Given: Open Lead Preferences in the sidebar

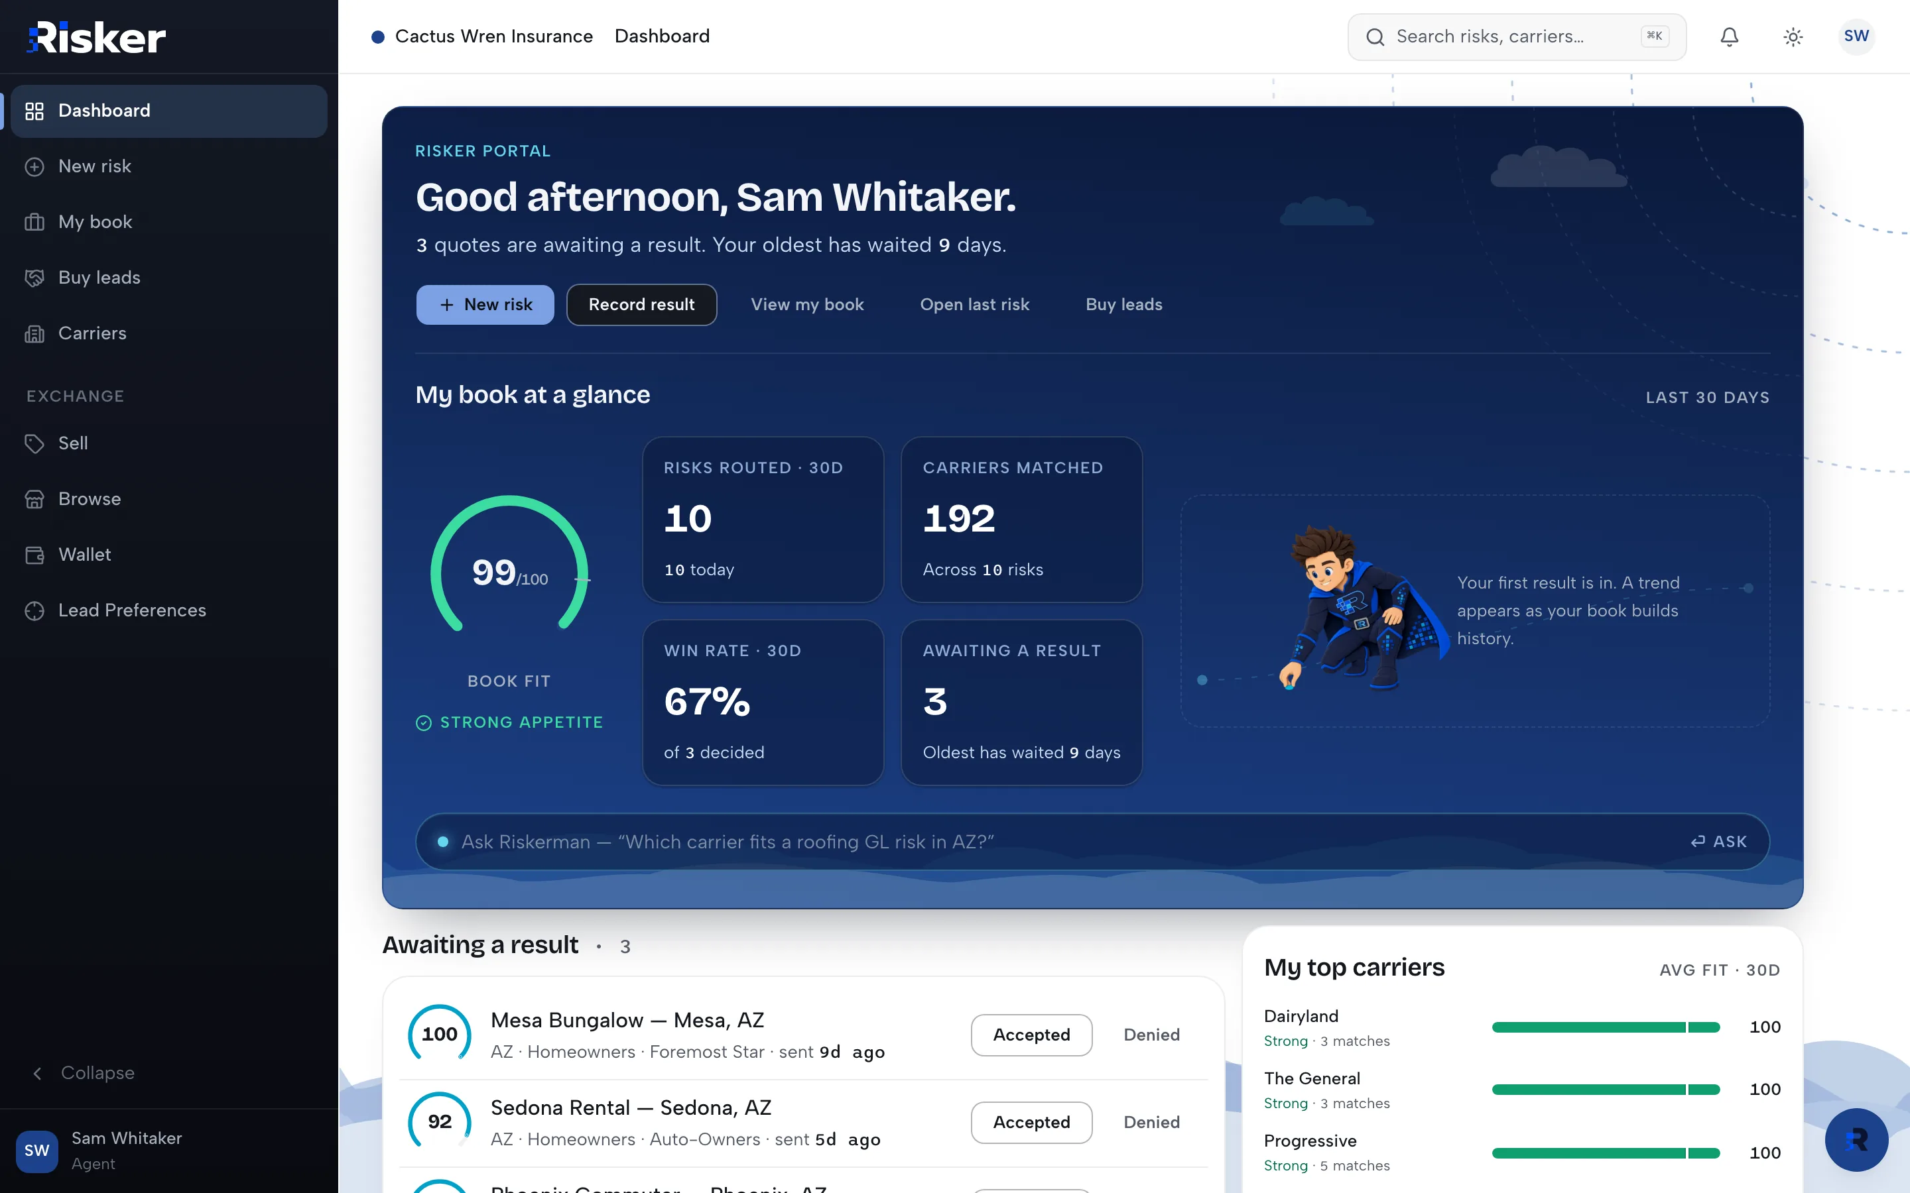Looking at the screenshot, I should (169, 610).
